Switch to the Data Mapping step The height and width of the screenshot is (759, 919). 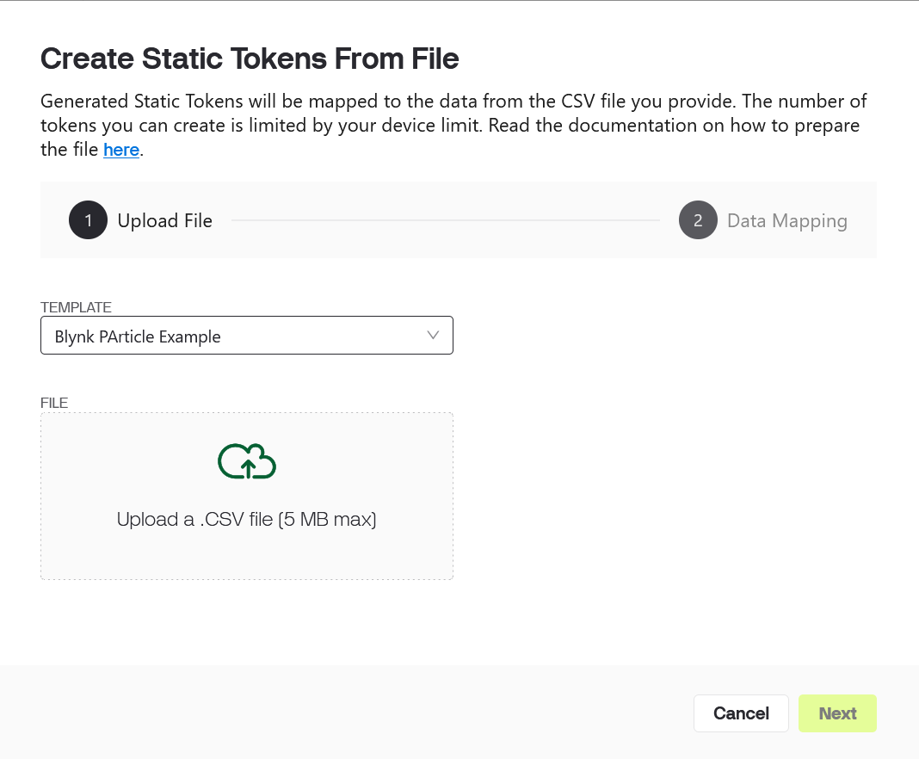pyautogui.click(x=787, y=221)
